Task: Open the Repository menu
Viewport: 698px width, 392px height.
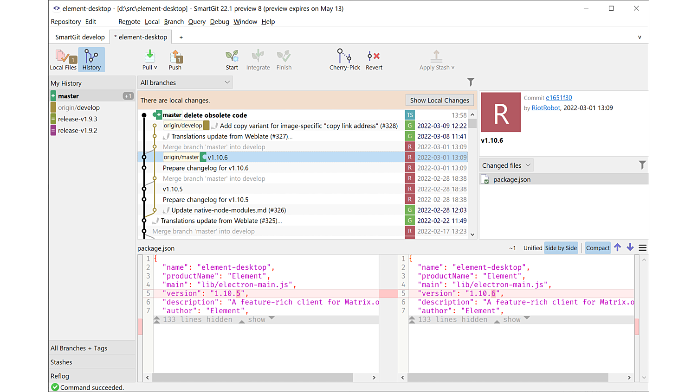Action: click(x=65, y=21)
